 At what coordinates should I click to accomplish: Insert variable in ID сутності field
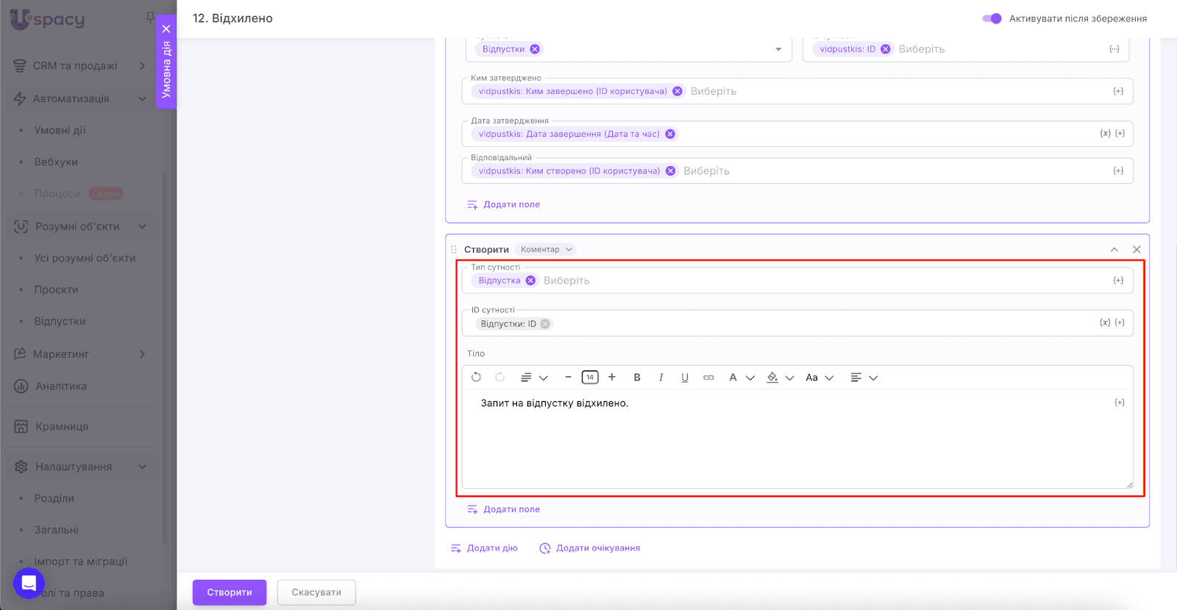click(x=1120, y=323)
